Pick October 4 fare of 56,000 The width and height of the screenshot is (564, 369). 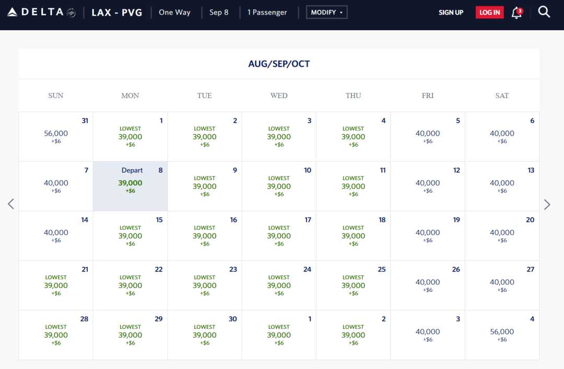(x=502, y=335)
